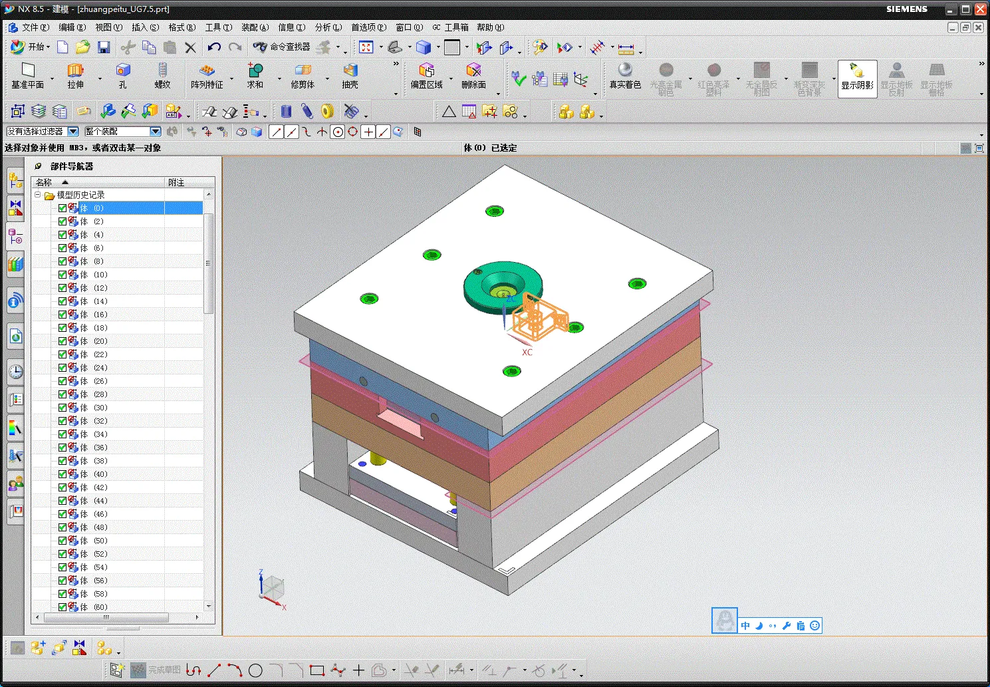Uncheck the checkbox for 体 (44)
This screenshot has height=687, width=990.
pos(62,501)
